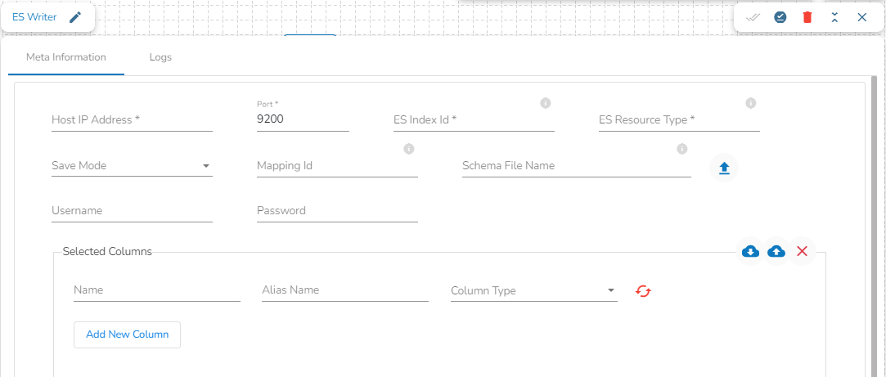This screenshot has width=886, height=377.
Task: Upload a schema file with the upload icon
Action: coord(723,168)
